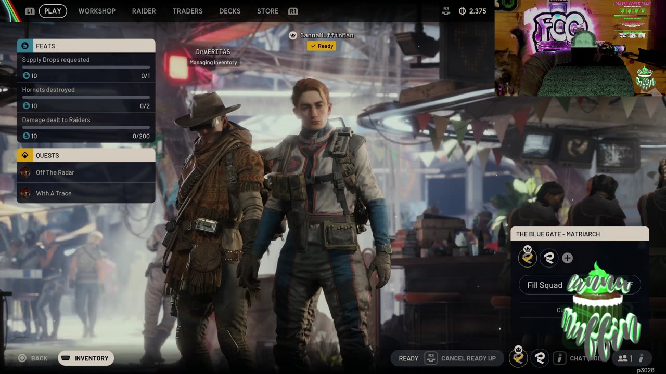Toggle the Fill Squad option
This screenshot has height=374, width=666.
tap(580, 285)
